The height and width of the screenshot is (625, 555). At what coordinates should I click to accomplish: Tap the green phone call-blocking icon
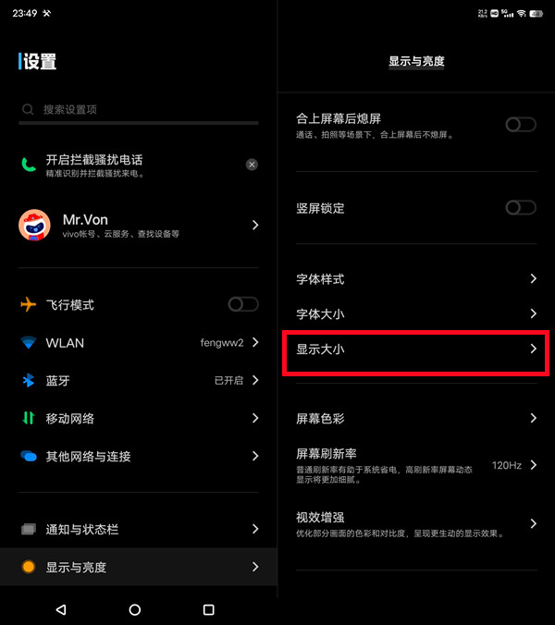(x=29, y=165)
